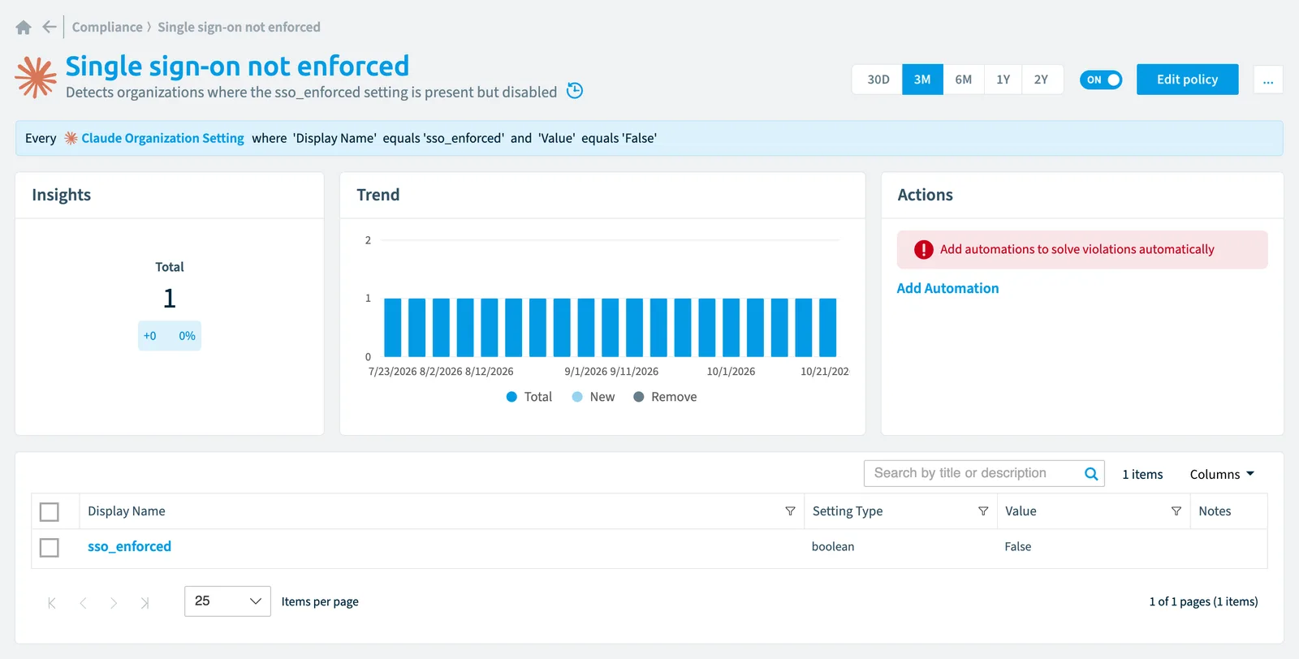Select the 30D time range
This screenshot has width=1299, height=659.
pos(878,80)
